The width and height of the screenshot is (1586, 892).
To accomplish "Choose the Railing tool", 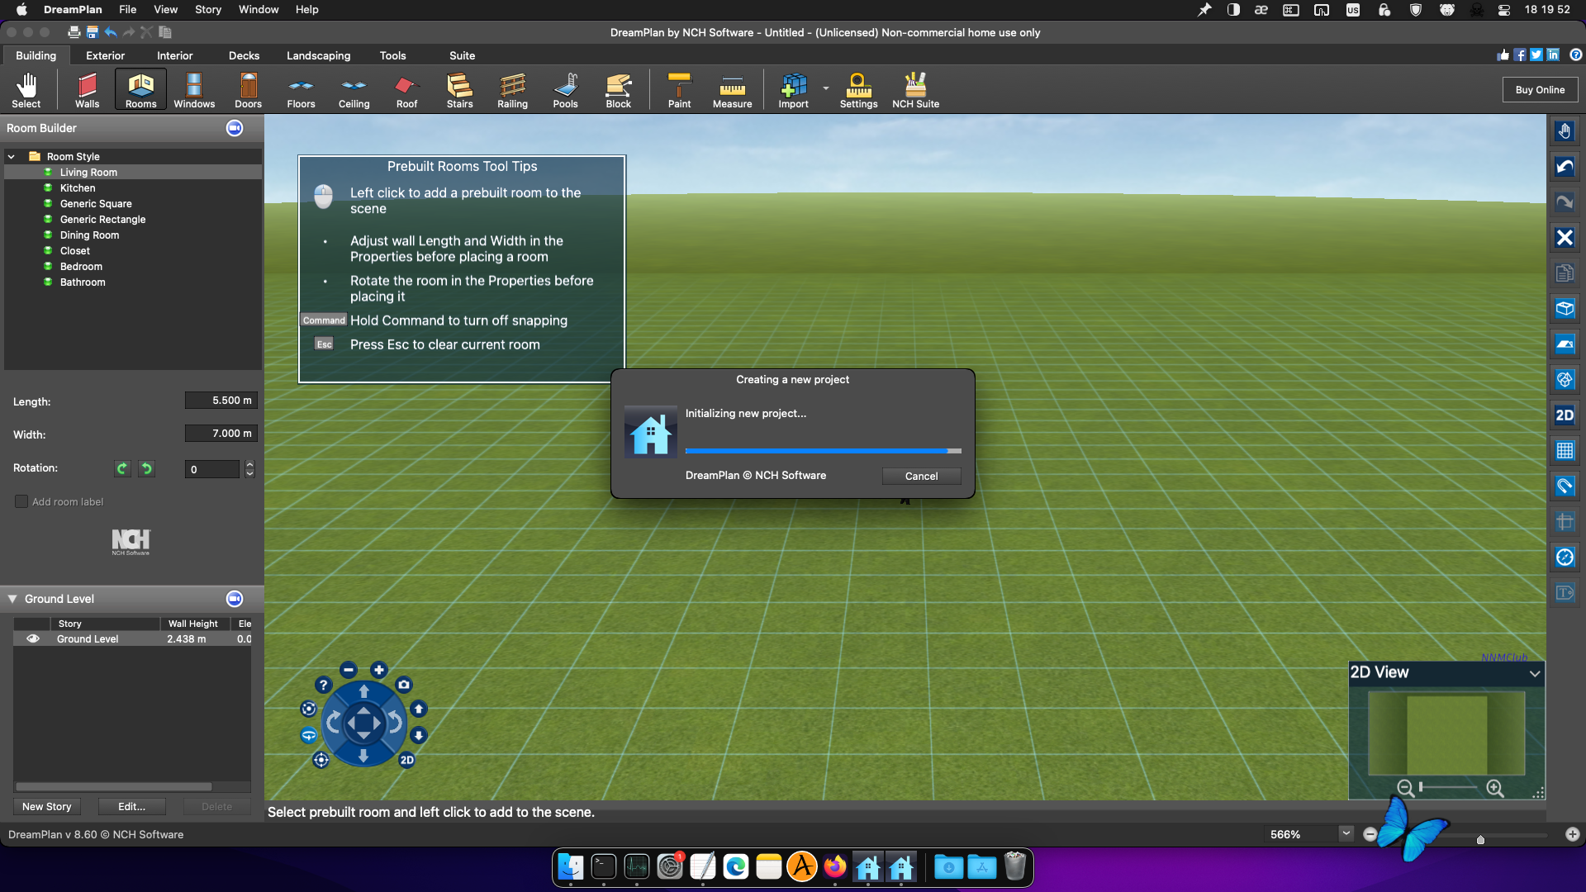I will [x=512, y=90].
